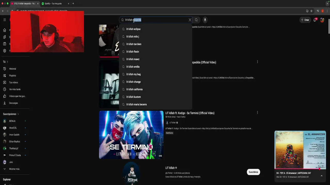Screen dimensions: 330x185
Task: Click inside the YouTube search field
Action: coord(156,20)
